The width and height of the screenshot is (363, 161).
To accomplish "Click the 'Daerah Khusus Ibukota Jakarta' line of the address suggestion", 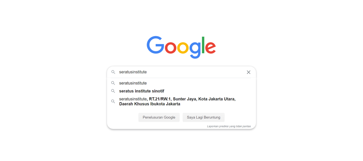I will coord(150,104).
